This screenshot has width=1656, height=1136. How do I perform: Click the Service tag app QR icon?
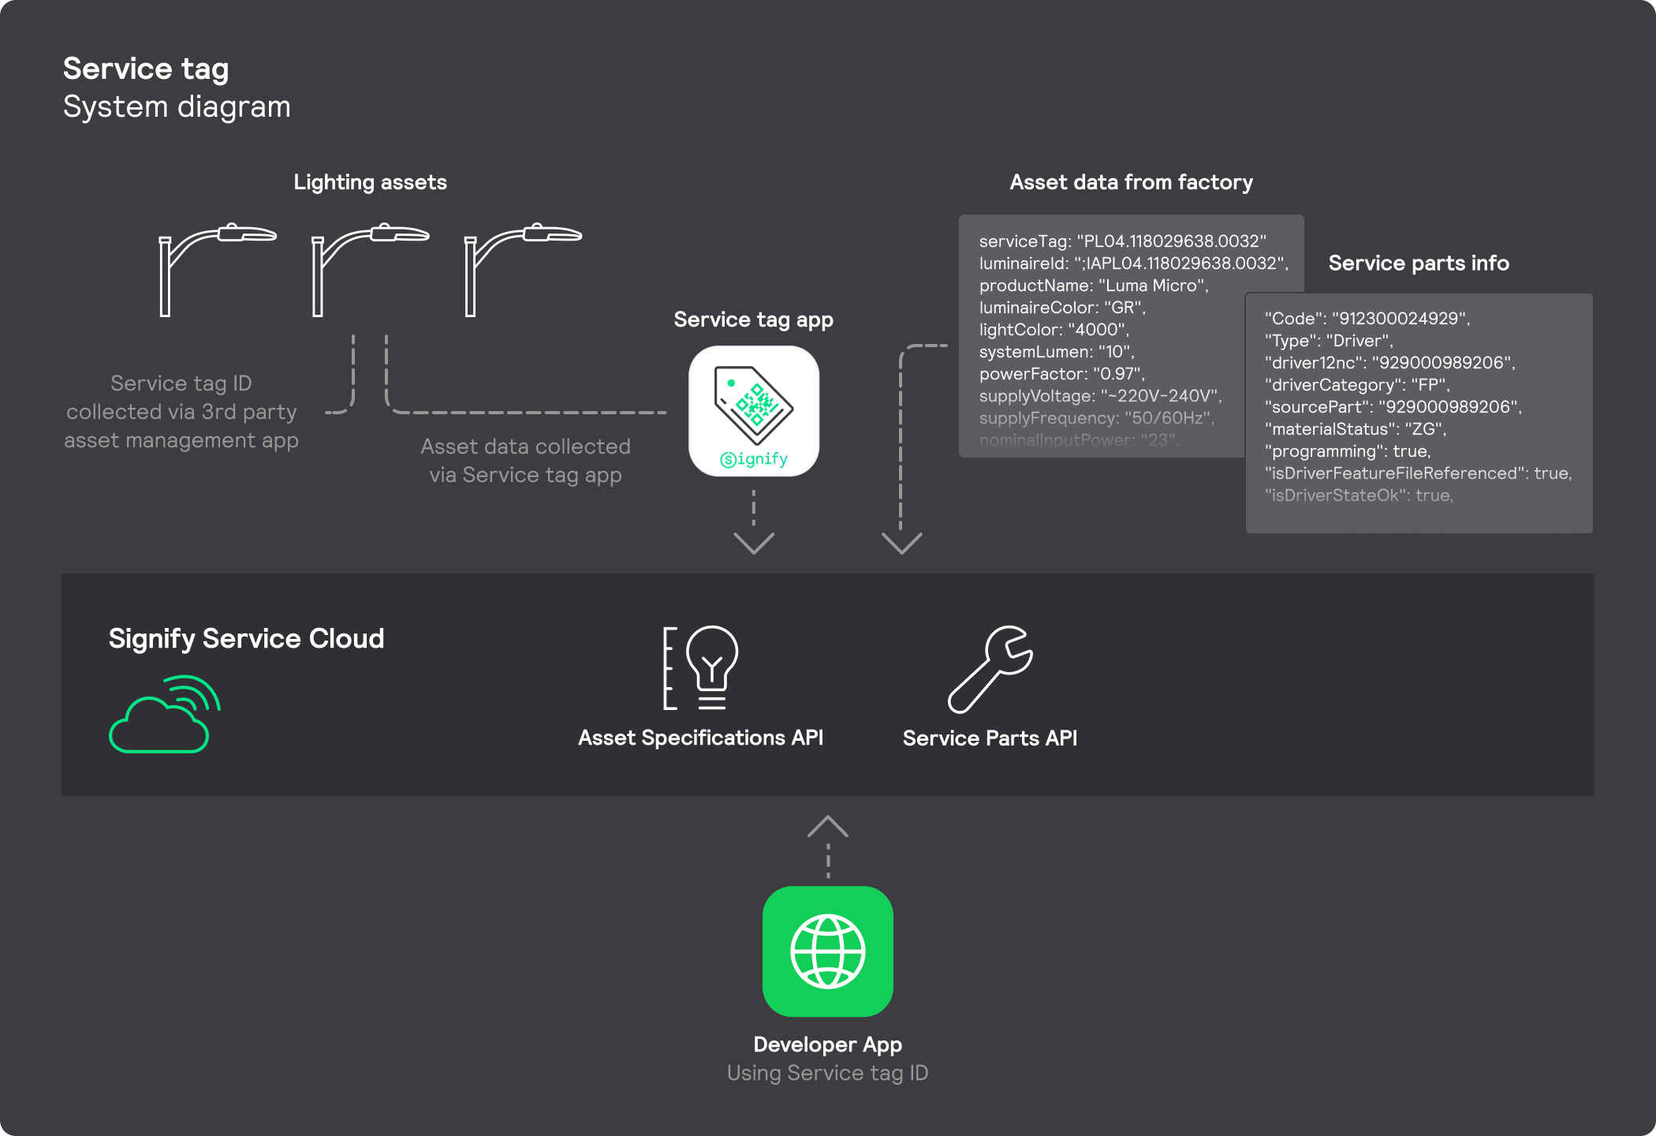tap(754, 411)
